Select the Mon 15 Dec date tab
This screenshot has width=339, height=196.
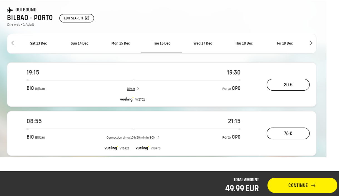[x=121, y=43]
